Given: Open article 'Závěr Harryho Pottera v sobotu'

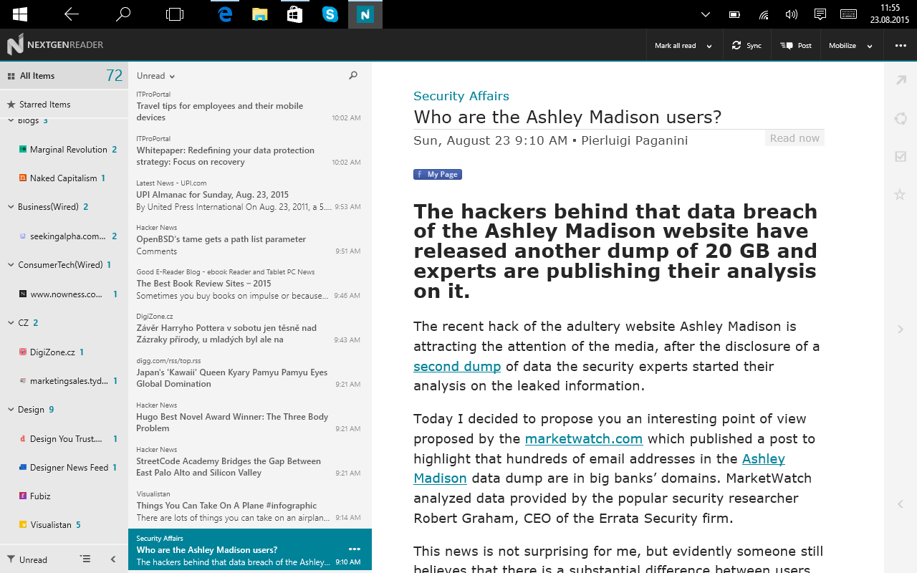Looking at the screenshot, I should tap(250, 328).
